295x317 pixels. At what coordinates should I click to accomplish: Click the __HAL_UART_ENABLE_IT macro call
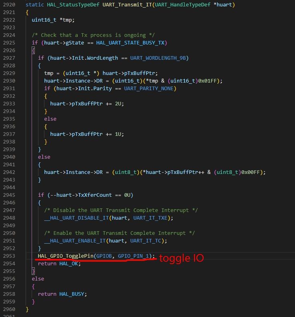(75, 241)
